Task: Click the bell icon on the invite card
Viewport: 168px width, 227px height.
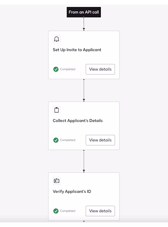Action: point(56,39)
